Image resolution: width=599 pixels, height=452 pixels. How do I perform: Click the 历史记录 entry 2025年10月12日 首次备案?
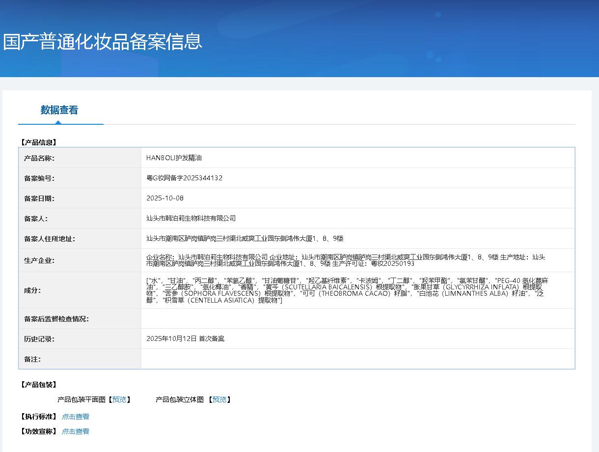pyautogui.click(x=185, y=339)
